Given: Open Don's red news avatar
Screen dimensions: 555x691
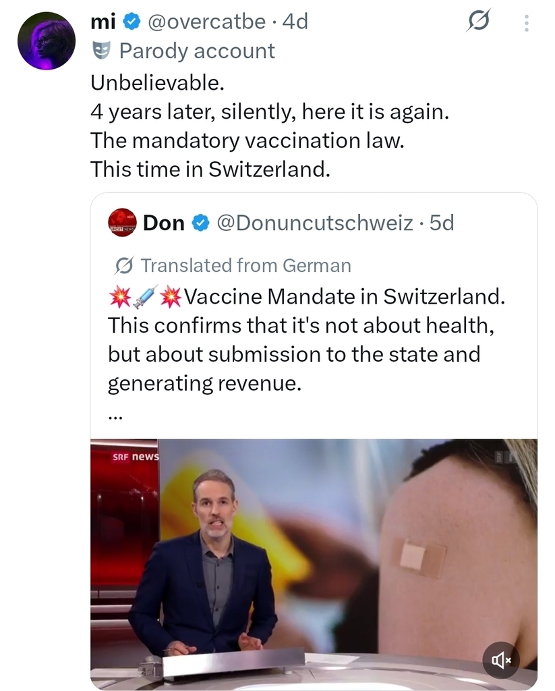Looking at the screenshot, I should pyautogui.click(x=122, y=223).
